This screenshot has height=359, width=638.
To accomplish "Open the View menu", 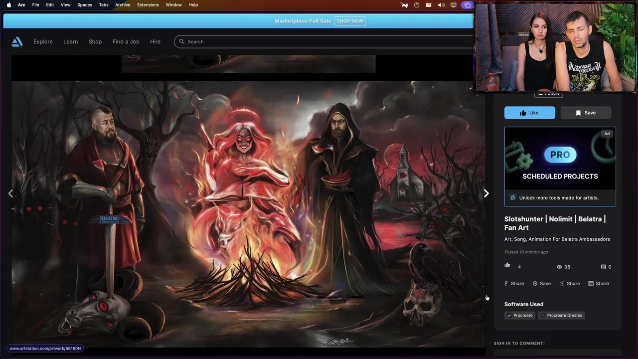I will [66, 5].
